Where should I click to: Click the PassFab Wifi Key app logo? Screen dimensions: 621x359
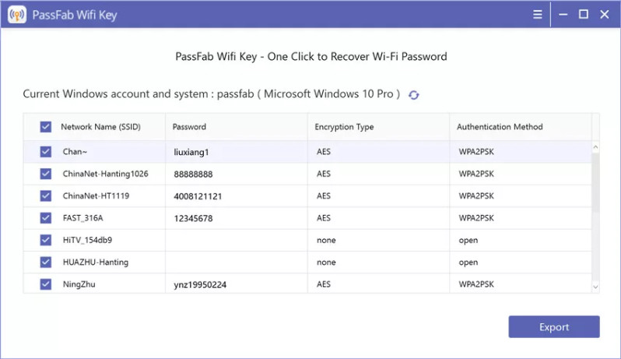tap(17, 15)
